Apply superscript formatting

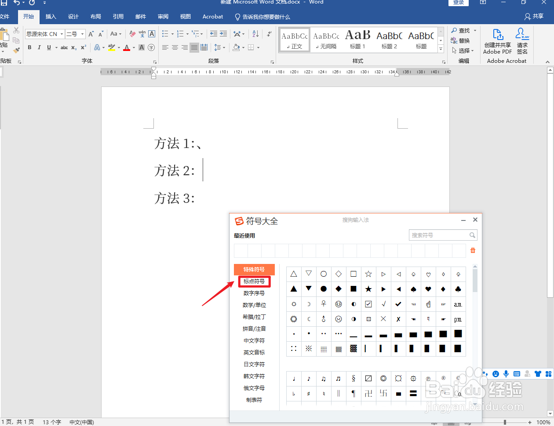(83, 47)
